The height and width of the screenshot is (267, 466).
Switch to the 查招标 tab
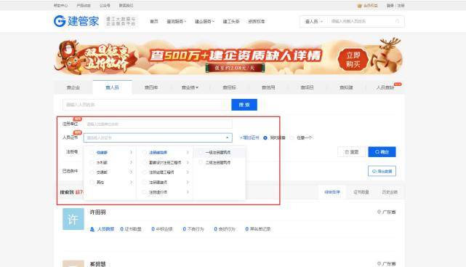click(x=230, y=87)
